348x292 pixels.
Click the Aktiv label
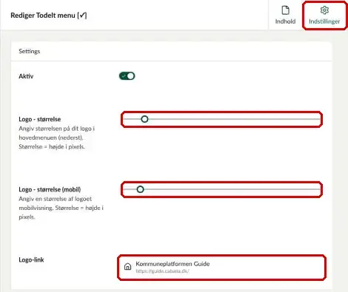(26, 76)
